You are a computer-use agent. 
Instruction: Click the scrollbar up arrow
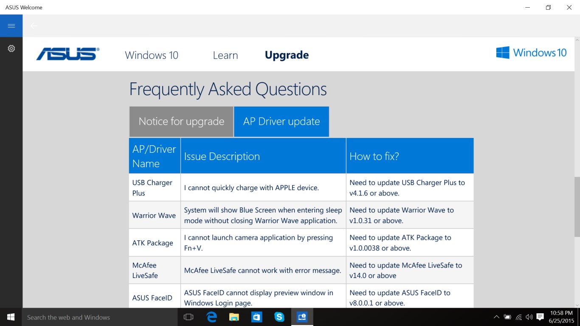click(x=577, y=40)
